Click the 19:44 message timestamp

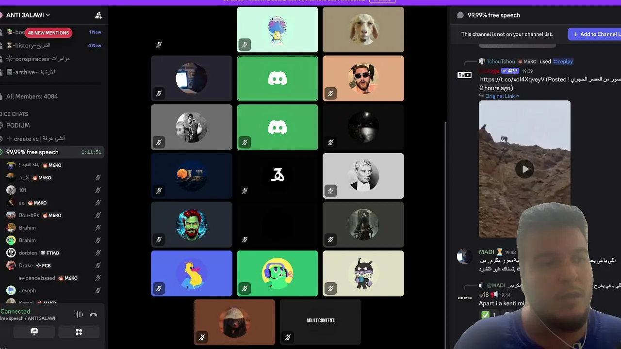coord(505,295)
